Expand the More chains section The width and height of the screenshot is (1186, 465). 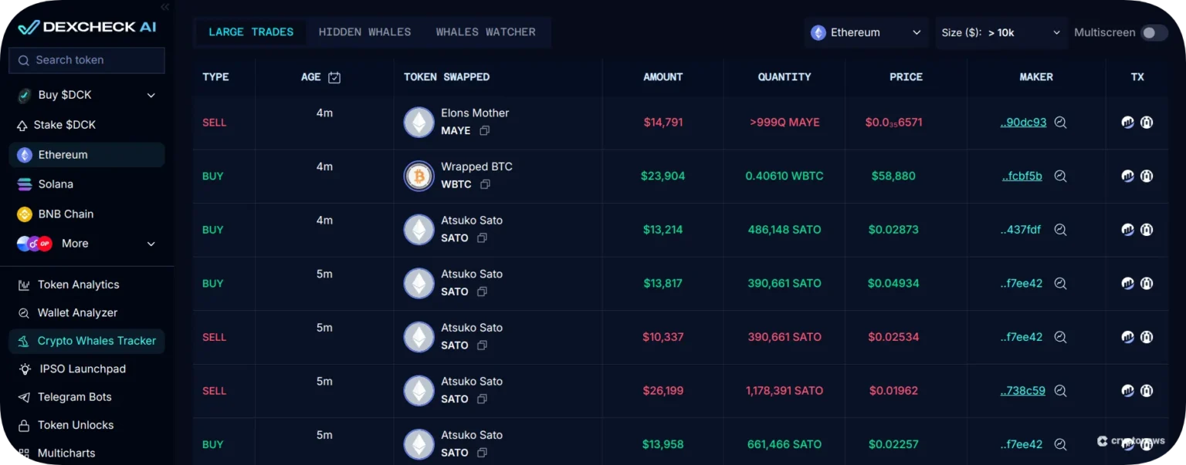coord(151,244)
